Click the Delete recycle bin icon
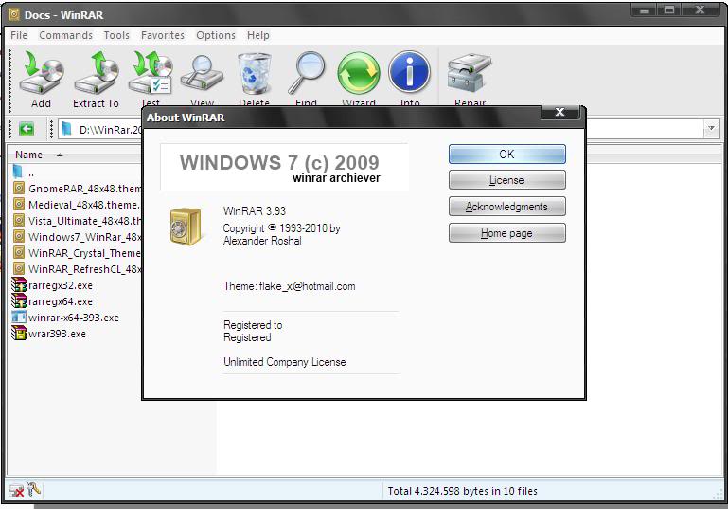728x509 pixels. (254, 73)
